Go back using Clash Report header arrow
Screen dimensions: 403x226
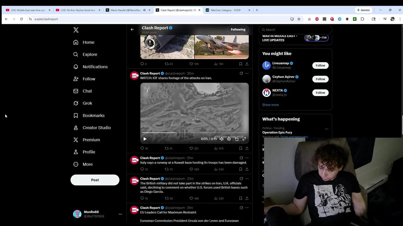132,30
